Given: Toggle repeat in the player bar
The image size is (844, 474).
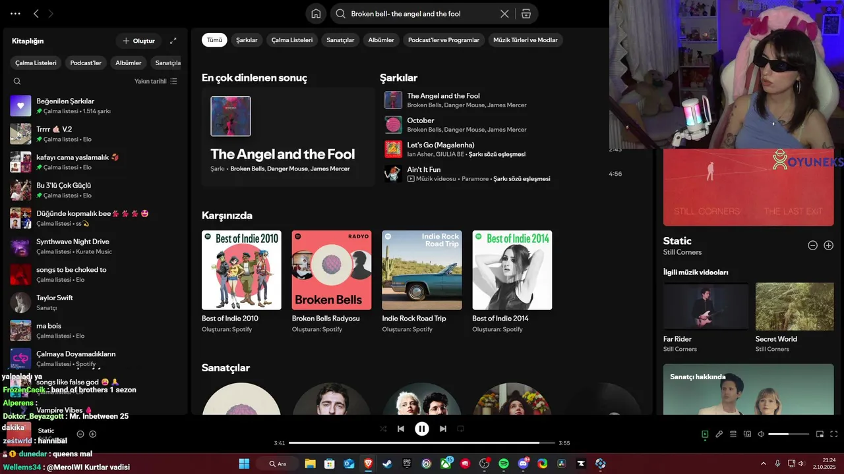Looking at the screenshot, I should 461,429.
